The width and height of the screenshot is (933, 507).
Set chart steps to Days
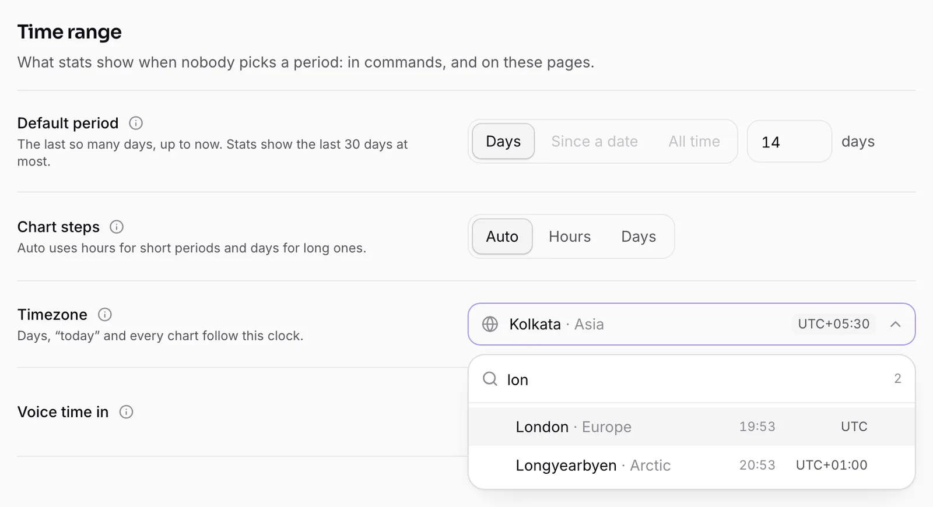point(639,236)
